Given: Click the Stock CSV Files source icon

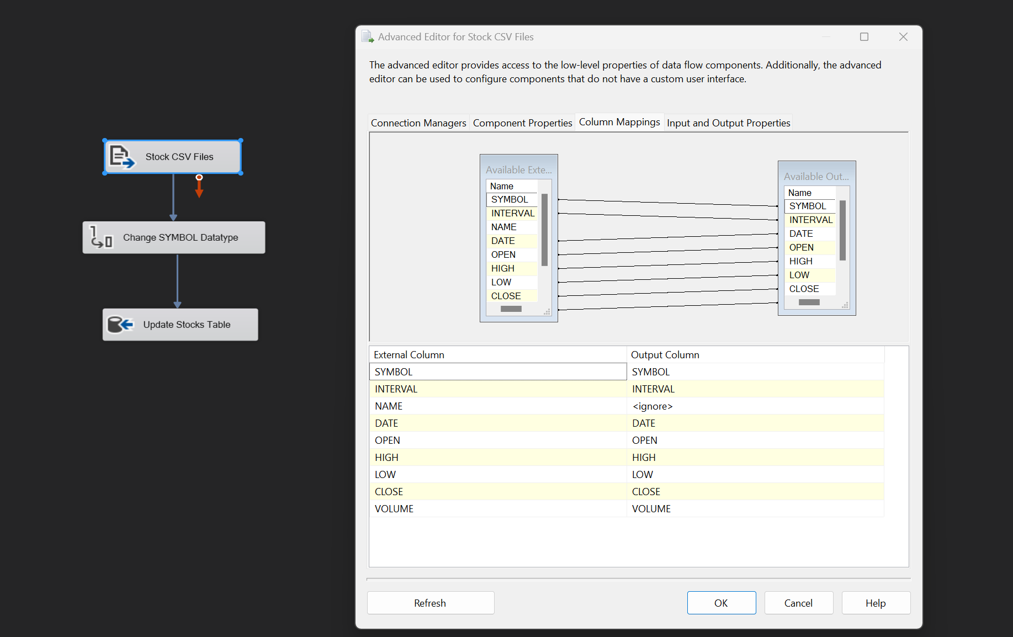Looking at the screenshot, I should coord(121,157).
